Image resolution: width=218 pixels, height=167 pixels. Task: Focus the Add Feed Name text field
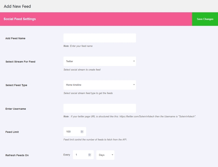99,38
